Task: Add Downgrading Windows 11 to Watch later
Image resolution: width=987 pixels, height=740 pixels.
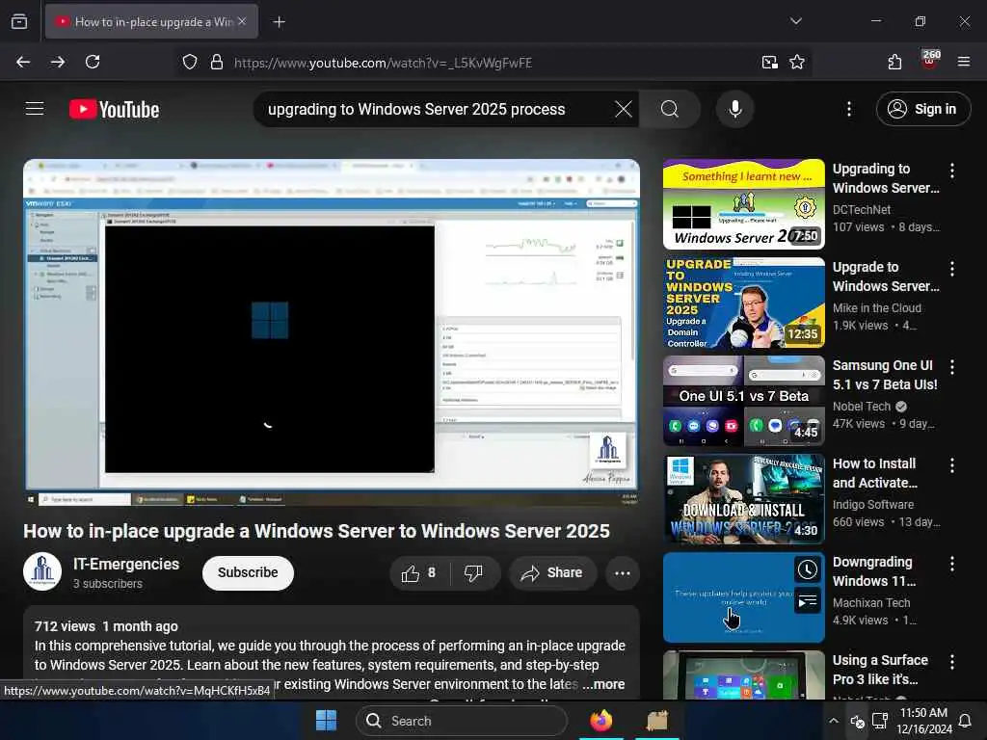Action: pos(807,570)
